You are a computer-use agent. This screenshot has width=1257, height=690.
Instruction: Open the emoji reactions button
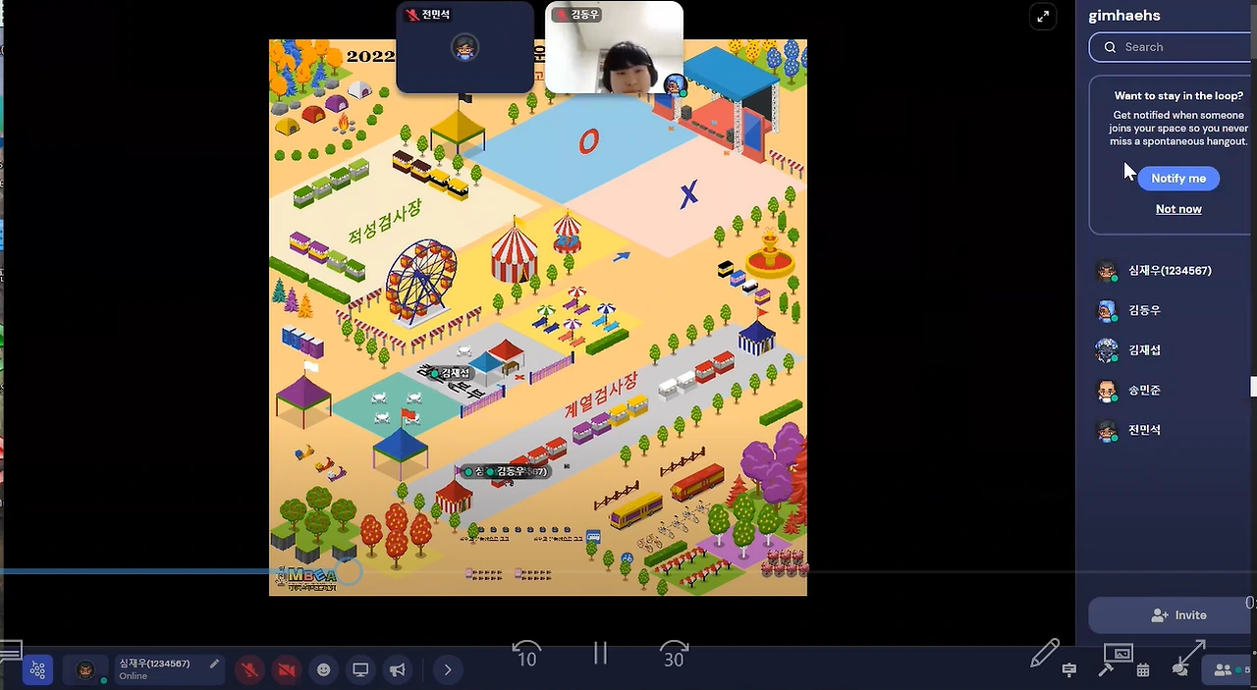tap(324, 670)
